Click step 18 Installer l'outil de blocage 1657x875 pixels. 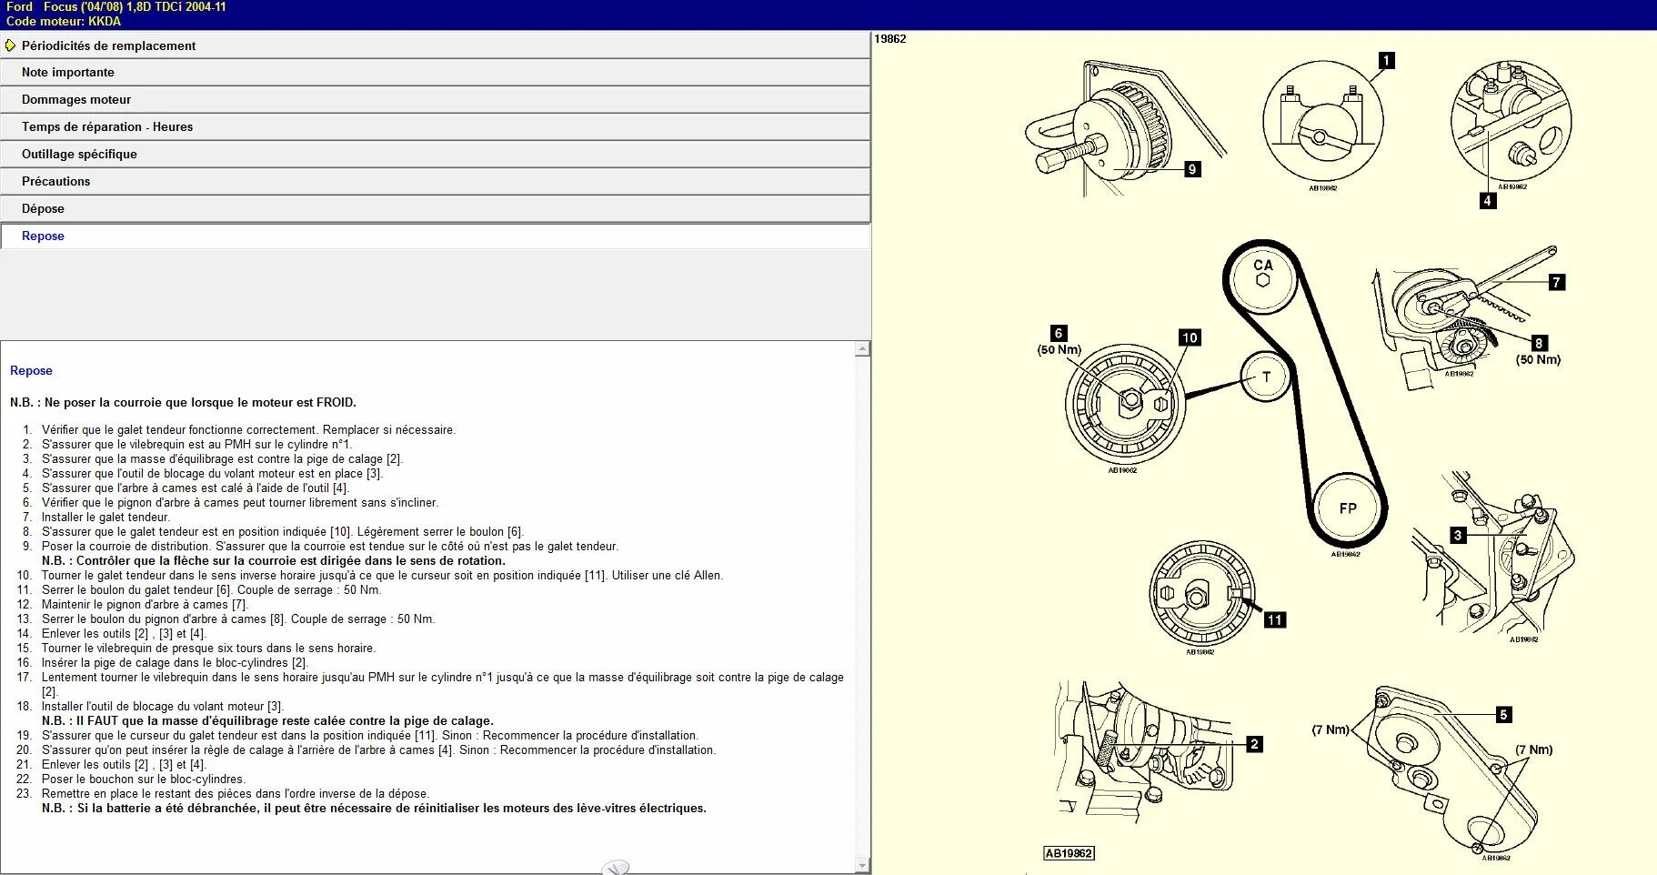point(163,707)
